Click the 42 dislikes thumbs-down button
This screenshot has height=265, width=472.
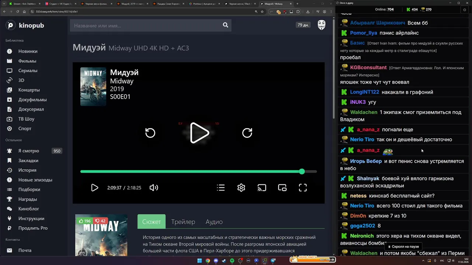(x=100, y=221)
